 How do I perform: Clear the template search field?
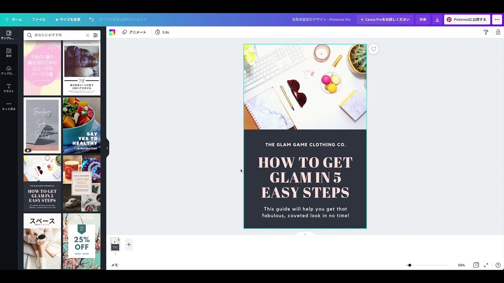(x=87, y=35)
